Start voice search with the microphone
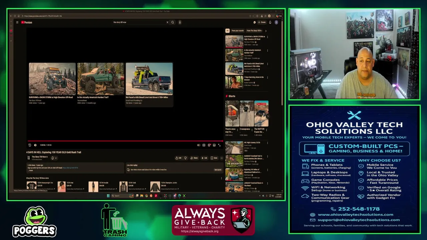Screen dimensions: 427x240 tap(179, 22)
